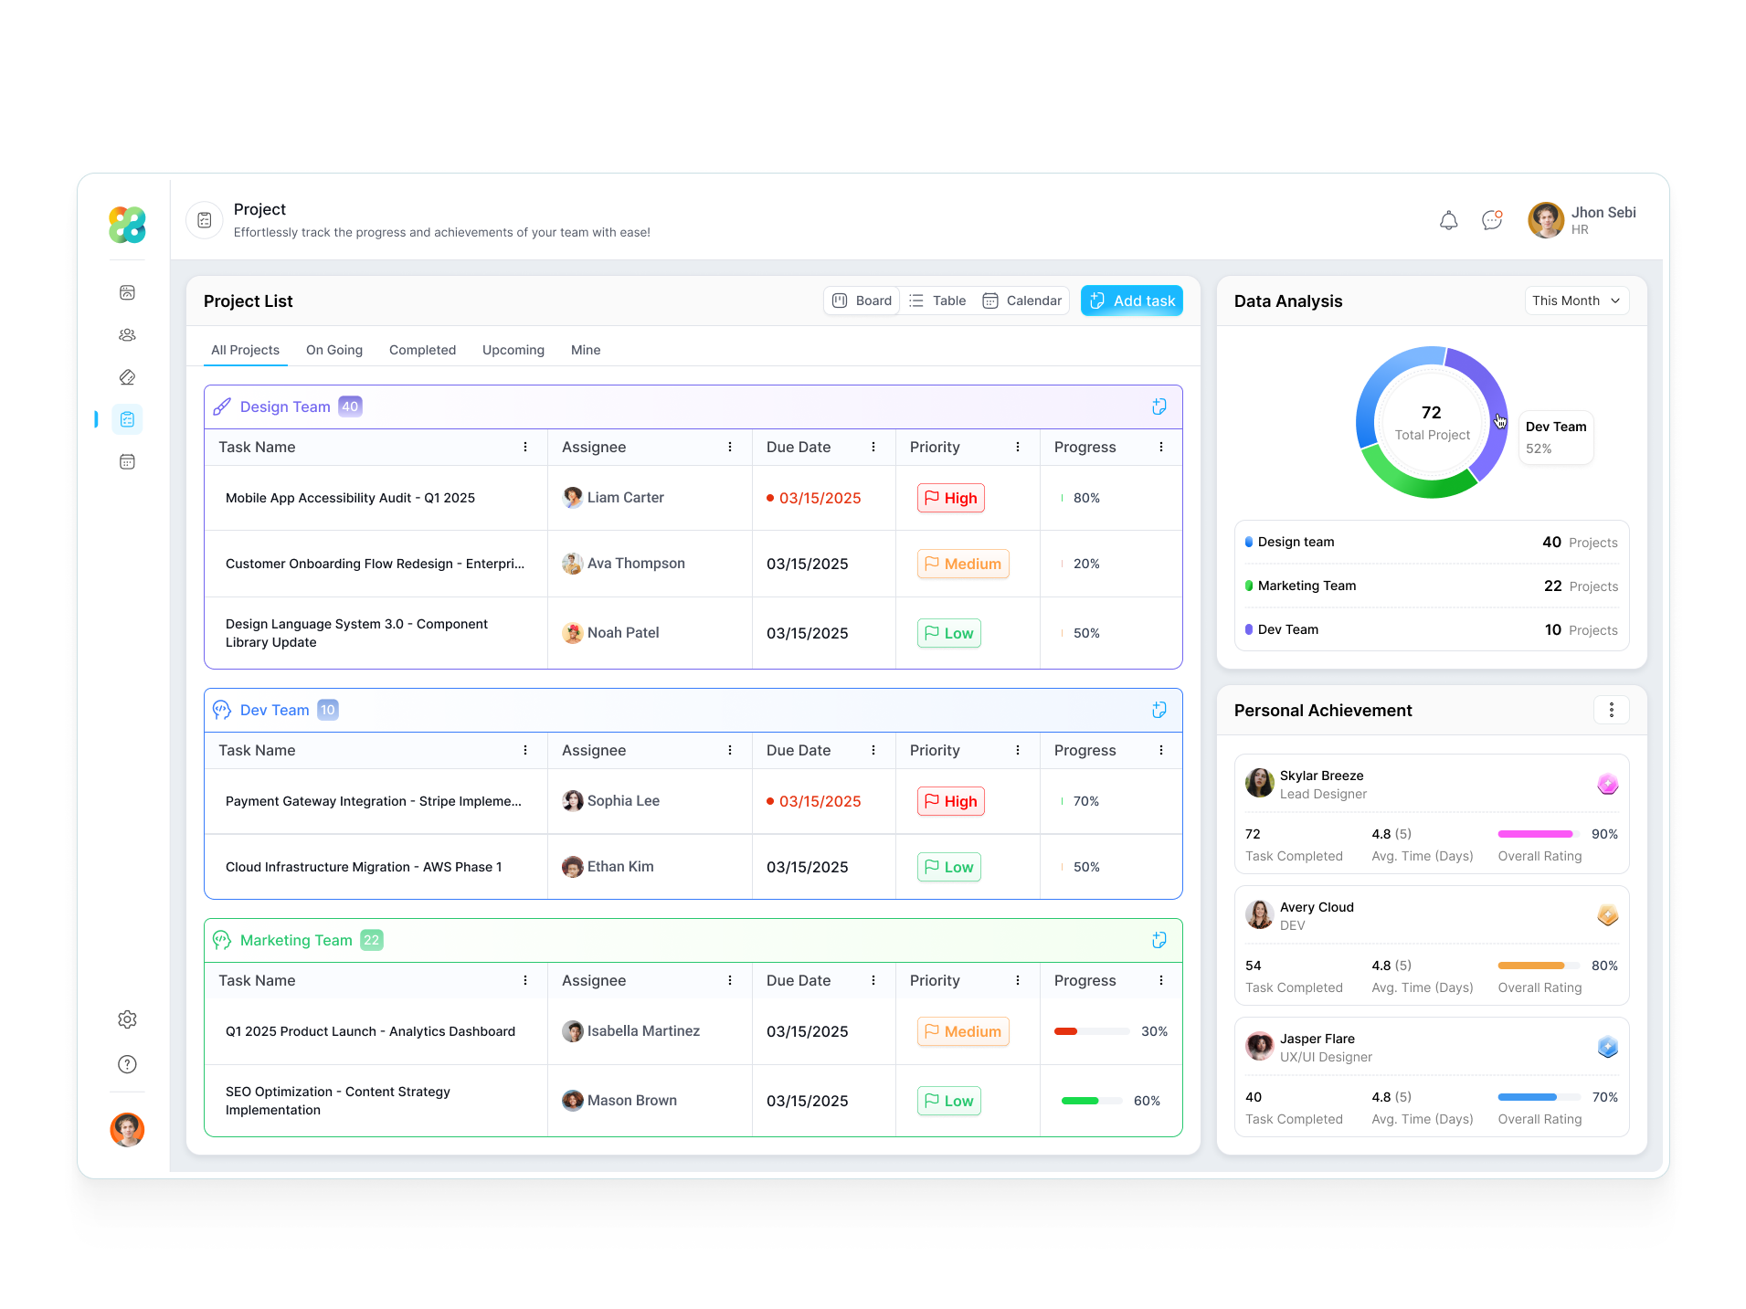Open notifications bell icon
The image size is (1746, 1309).
(x=1447, y=220)
